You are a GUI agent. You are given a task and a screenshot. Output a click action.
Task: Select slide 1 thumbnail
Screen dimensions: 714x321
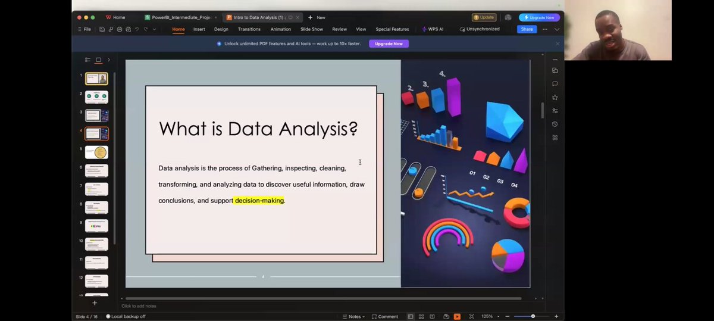(x=96, y=79)
